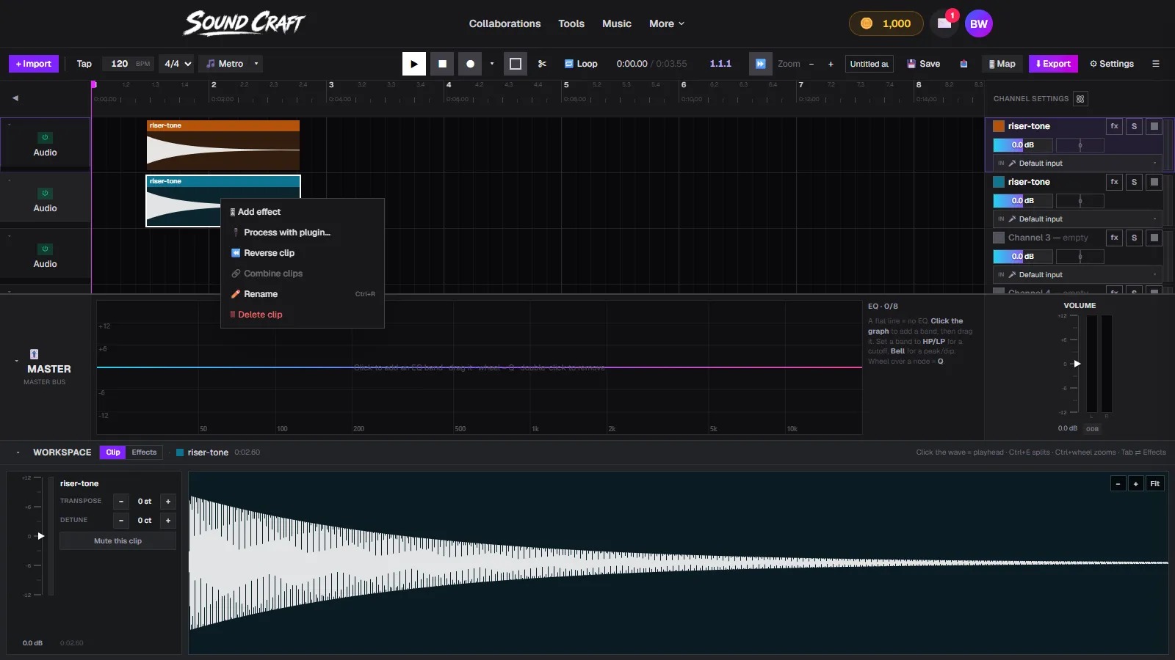Open the teal riser-tone Default input dropdown

coord(1077,219)
